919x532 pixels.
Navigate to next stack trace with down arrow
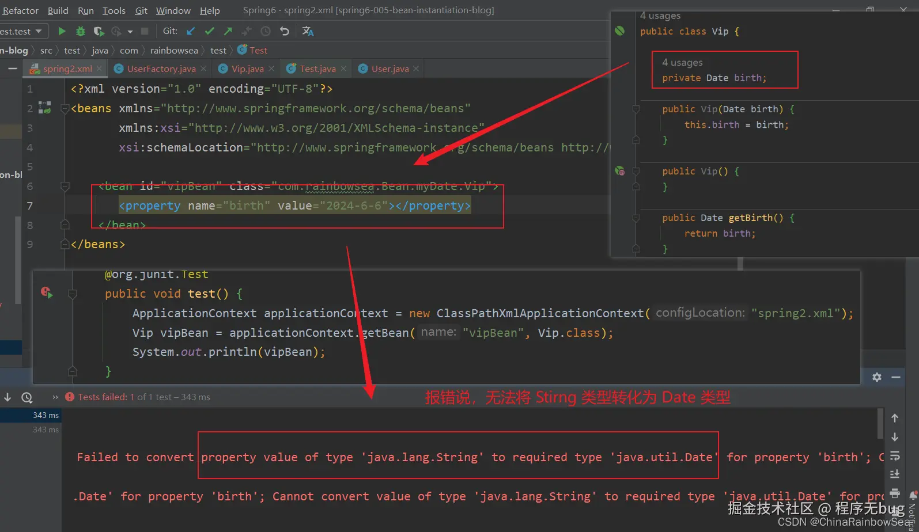pos(895,437)
